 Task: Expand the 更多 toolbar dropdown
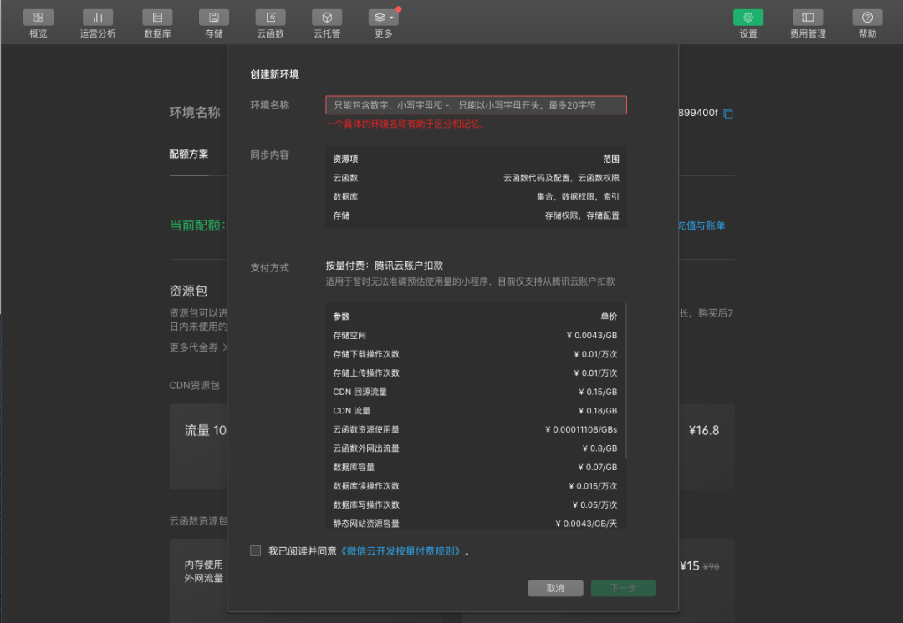coord(384,23)
